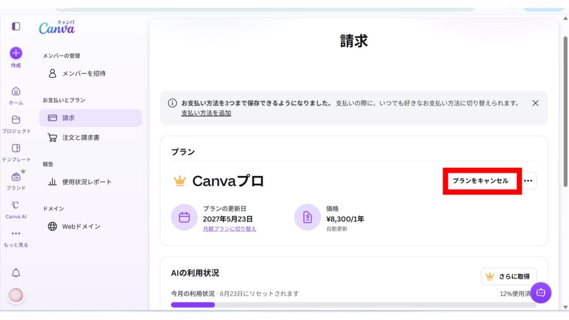This screenshot has width=569, height=320.
Task: Open the chat assistant bot button
Action: click(541, 293)
